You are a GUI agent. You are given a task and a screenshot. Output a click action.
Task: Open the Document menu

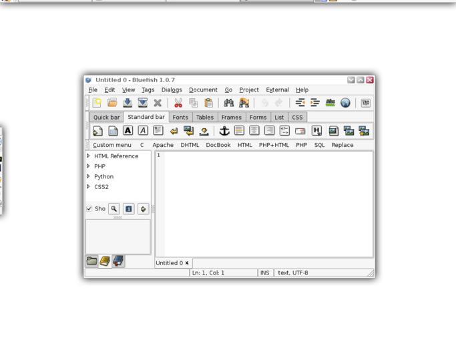(x=203, y=90)
